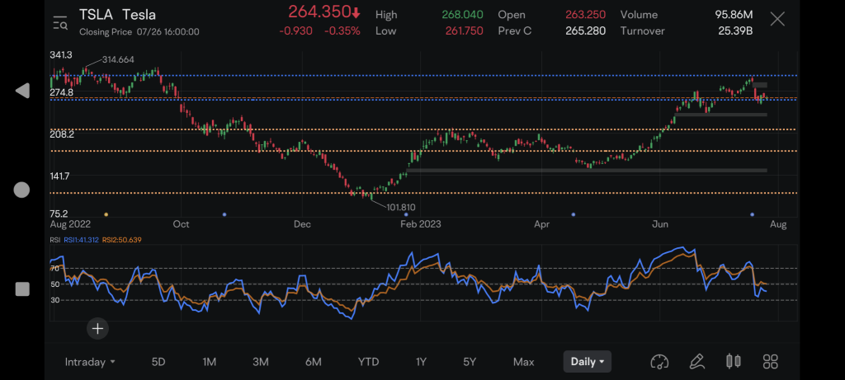Switch to the 1M range
The width and height of the screenshot is (845, 380).
209,362
